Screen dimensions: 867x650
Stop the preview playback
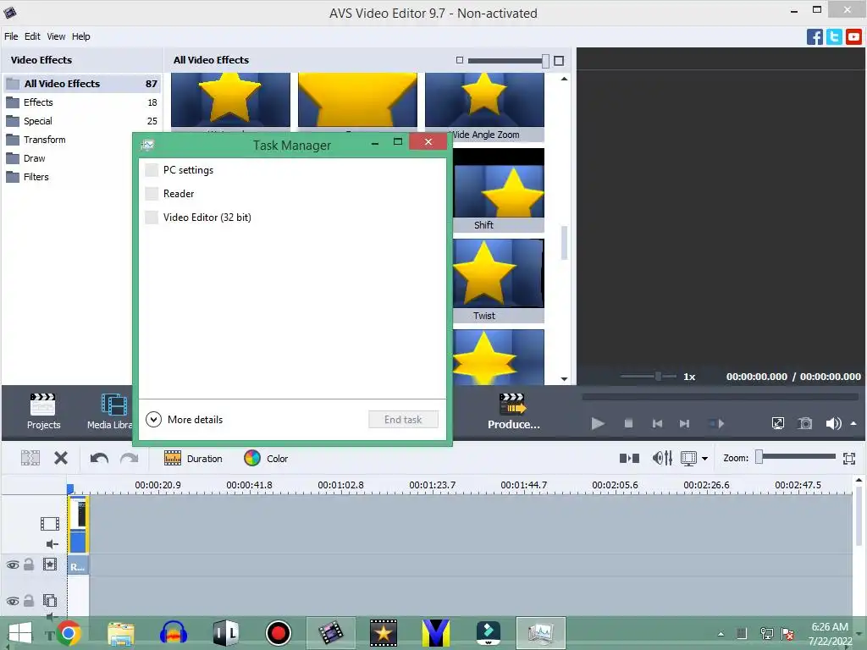pos(628,423)
